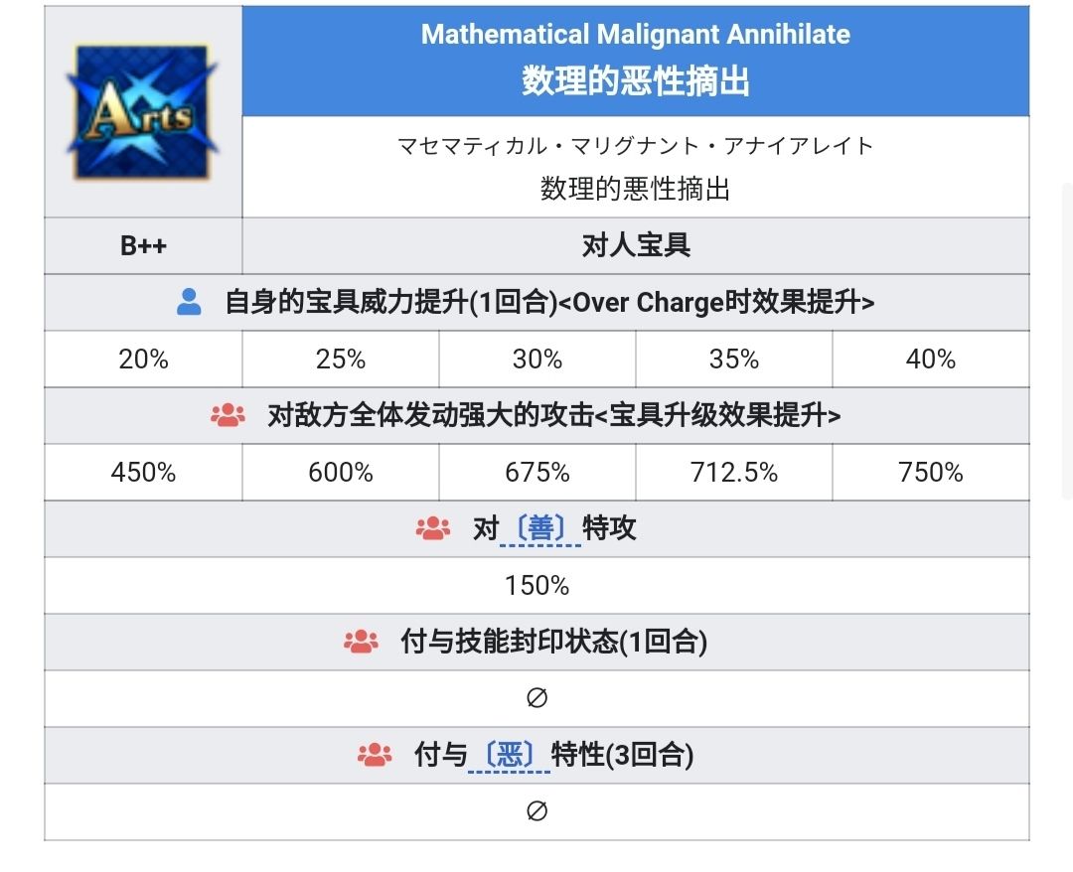
Task: Click the red group icon beside 对〔善〕特攻
Action: 432,528
